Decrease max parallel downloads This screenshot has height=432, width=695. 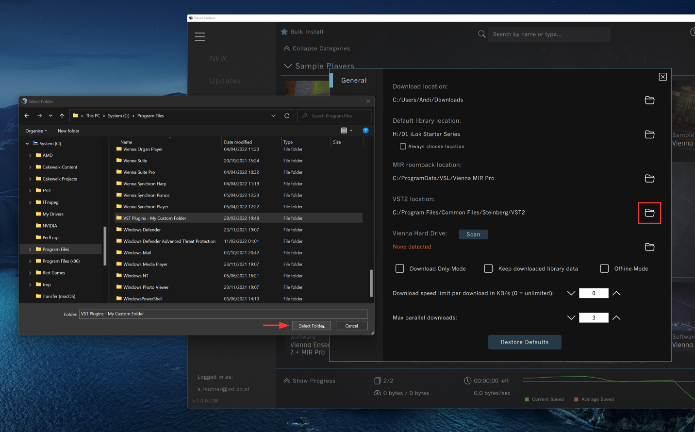[x=571, y=317]
